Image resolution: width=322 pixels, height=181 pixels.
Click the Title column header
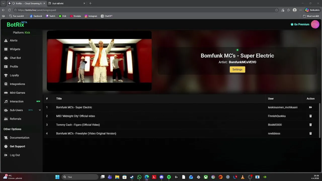coord(59,99)
